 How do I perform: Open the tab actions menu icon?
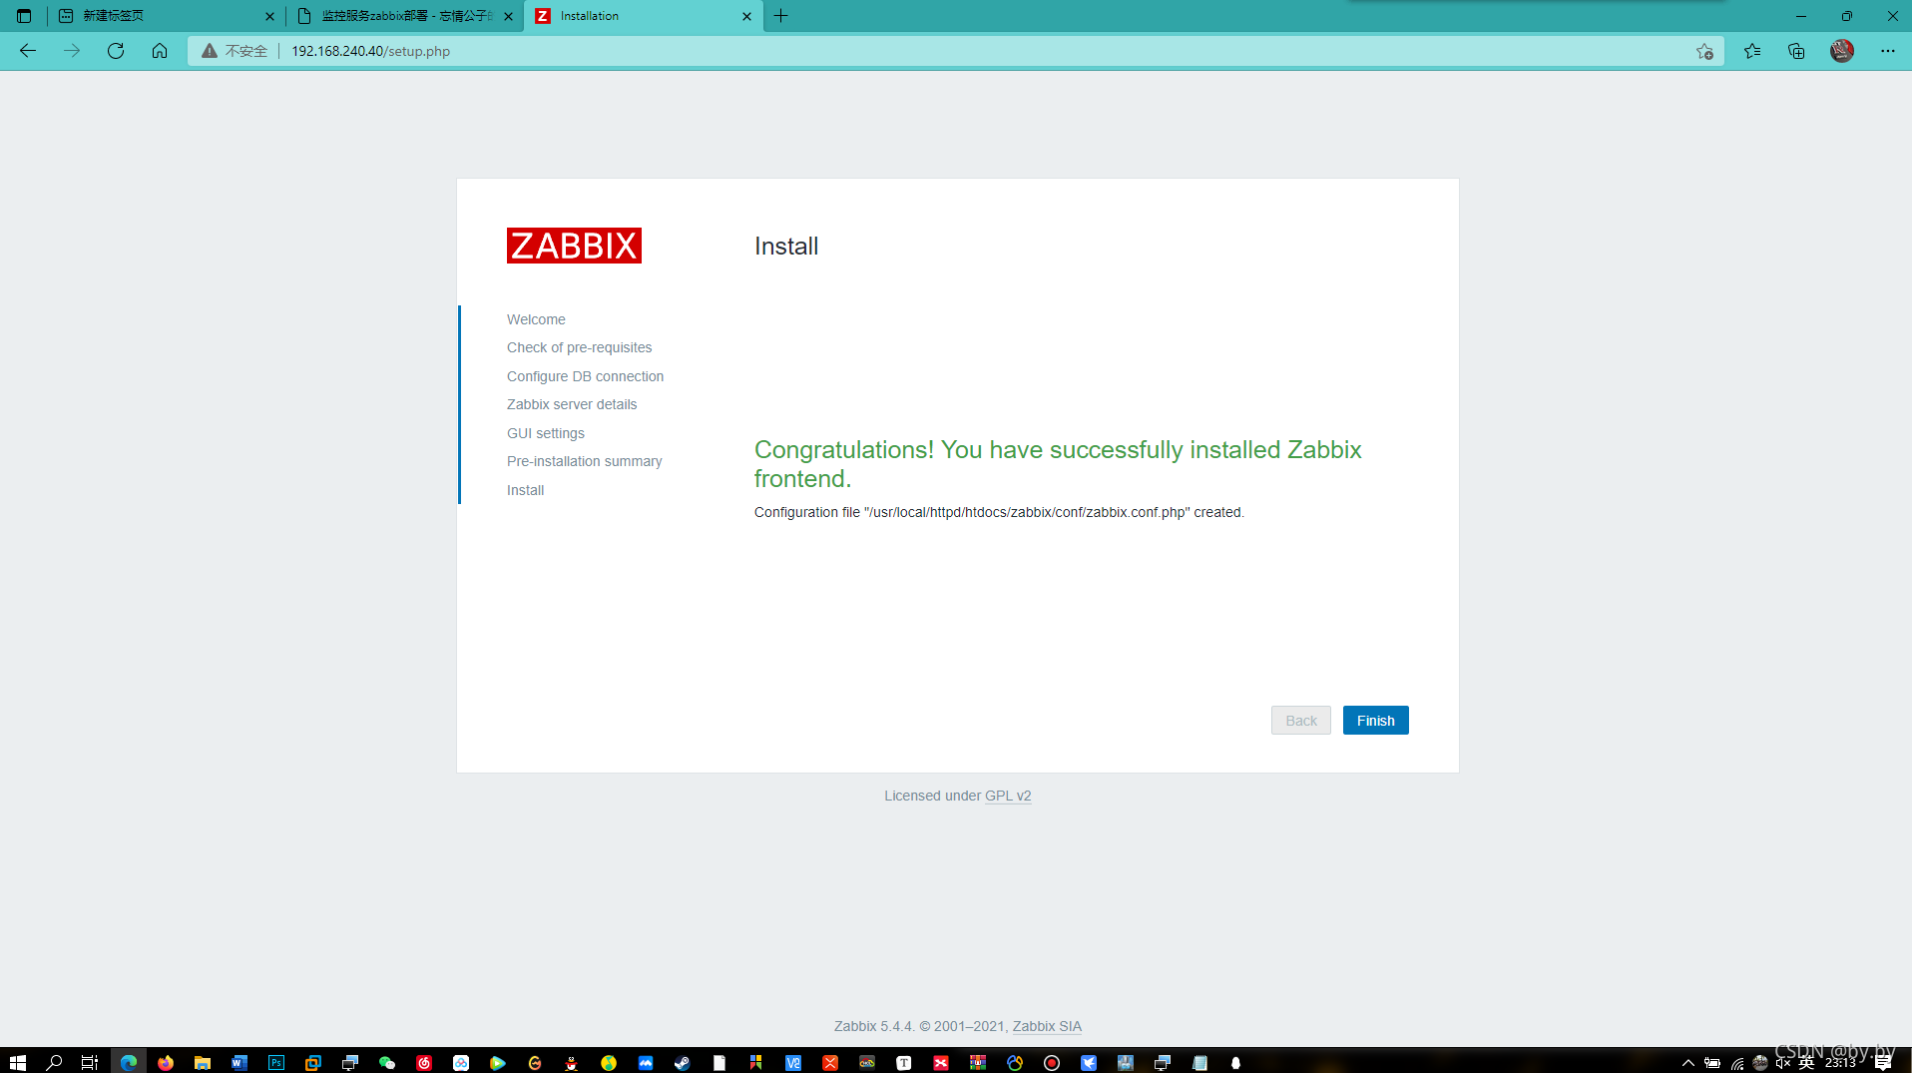click(x=24, y=16)
